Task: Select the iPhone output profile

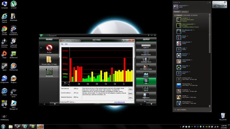Action: tap(146, 89)
